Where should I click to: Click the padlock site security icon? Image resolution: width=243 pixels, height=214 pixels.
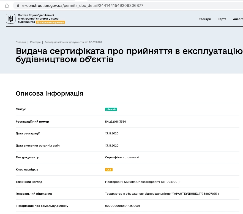(x=18, y=6)
